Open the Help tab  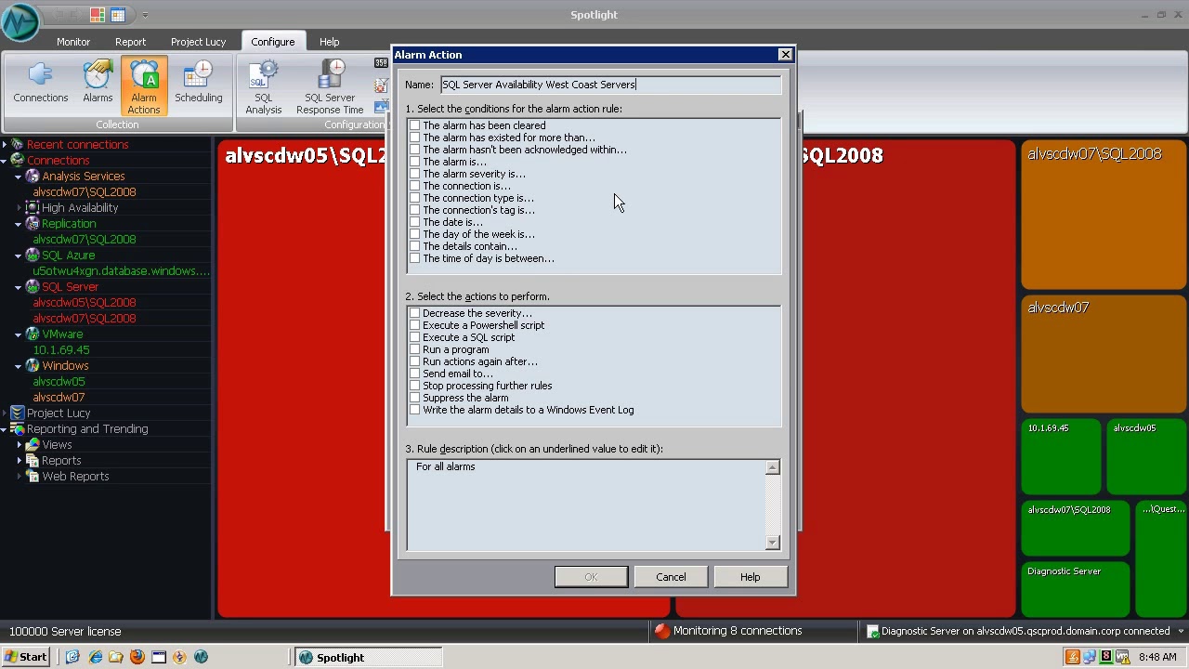pos(329,42)
